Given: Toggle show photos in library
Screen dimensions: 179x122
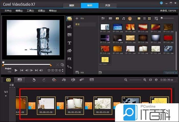Looking at the screenshot, I should pos(117,18).
